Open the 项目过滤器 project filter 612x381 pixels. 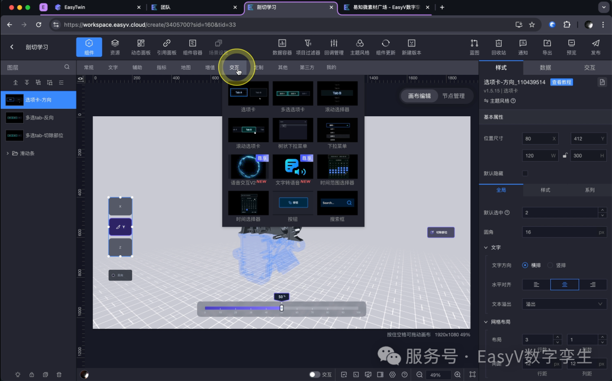click(x=308, y=47)
